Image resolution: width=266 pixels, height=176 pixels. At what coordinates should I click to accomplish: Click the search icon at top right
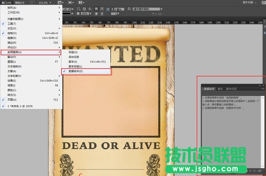pyautogui.click(x=264, y=2)
